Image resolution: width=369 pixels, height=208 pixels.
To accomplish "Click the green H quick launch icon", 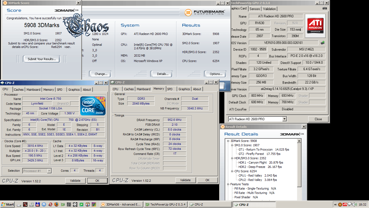I will [x=81, y=204].
